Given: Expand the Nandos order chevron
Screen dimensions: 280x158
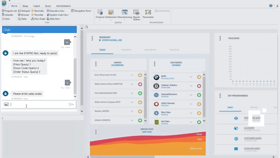Looking at the screenshot, I should pos(132,111).
